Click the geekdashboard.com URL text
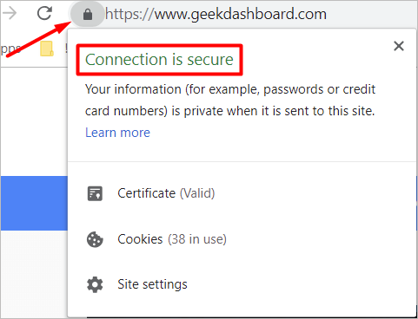The image size is (418, 319). 241,14
